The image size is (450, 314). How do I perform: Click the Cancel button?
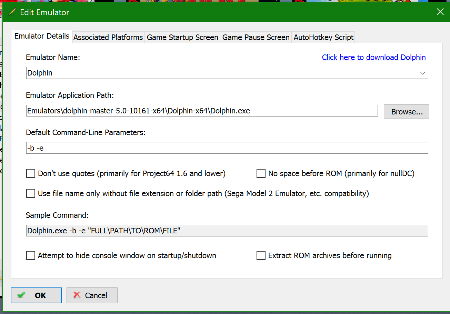tap(92, 295)
